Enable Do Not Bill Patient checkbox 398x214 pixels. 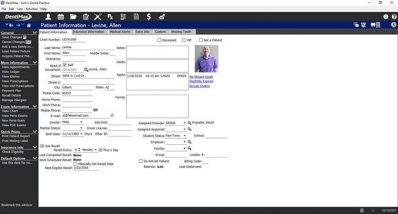pyautogui.click(x=141, y=161)
